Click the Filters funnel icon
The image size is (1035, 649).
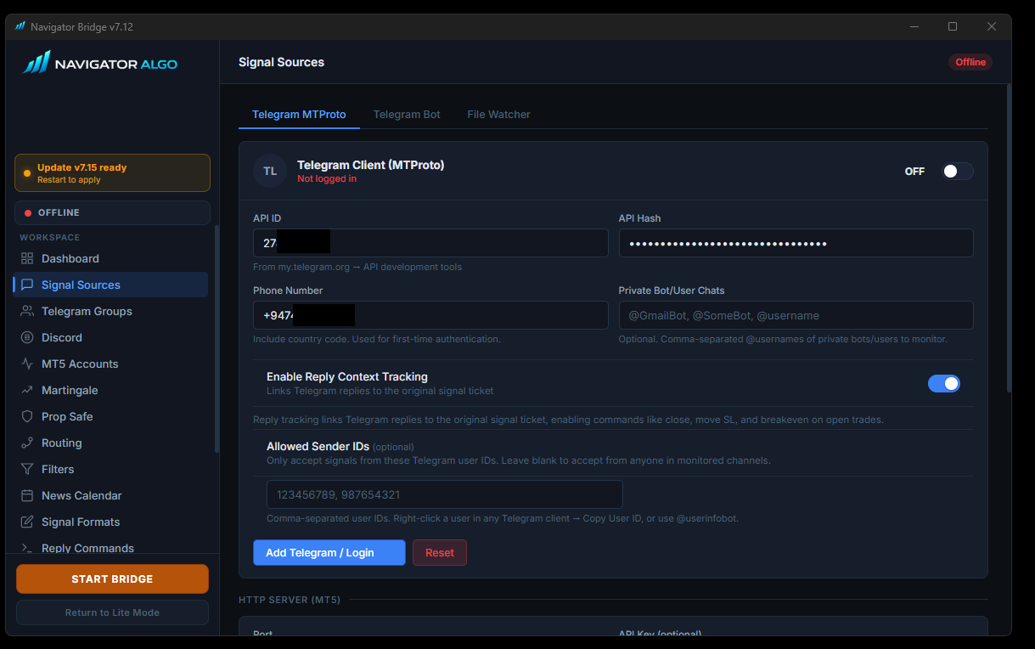[x=27, y=469]
